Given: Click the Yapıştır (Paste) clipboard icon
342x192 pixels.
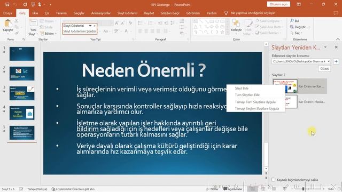Looking at the screenshot, I should [x=8, y=23].
